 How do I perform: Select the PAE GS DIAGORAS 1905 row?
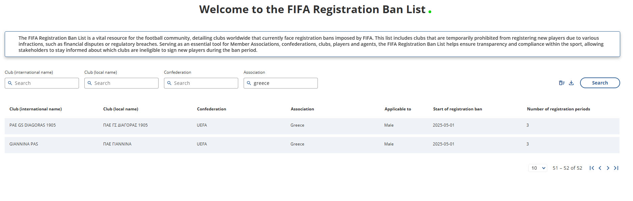(x=32, y=125)
